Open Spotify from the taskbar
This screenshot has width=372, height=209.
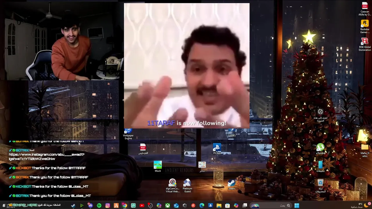(x=99, y=206)
